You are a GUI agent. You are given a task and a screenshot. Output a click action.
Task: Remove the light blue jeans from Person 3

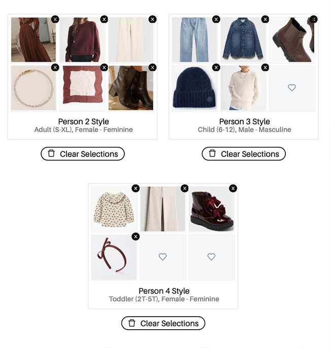pyautogui.click(x=216, y=19)
